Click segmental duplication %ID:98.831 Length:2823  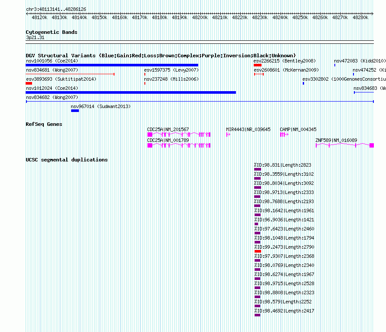click(283, 165)
